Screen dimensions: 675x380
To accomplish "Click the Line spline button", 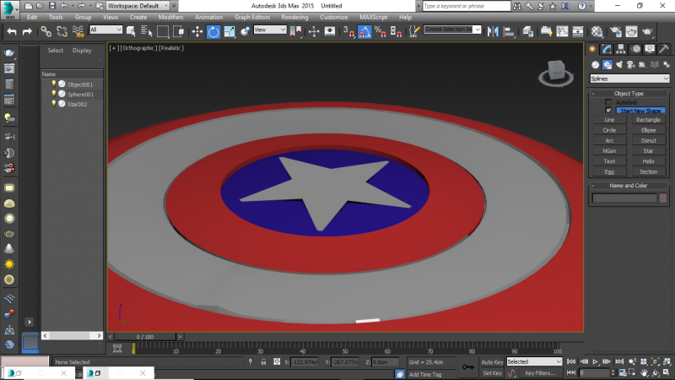I will click(609, 120).
